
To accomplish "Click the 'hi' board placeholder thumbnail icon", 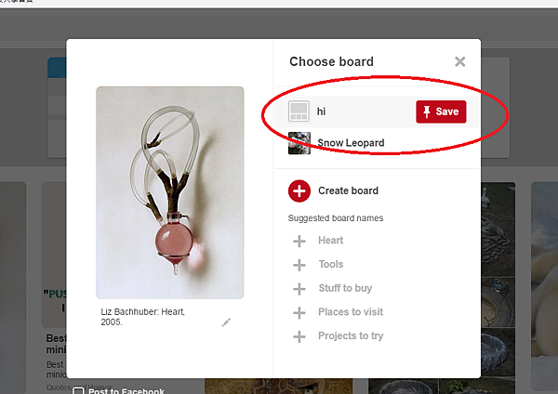I will pos(299,112).
